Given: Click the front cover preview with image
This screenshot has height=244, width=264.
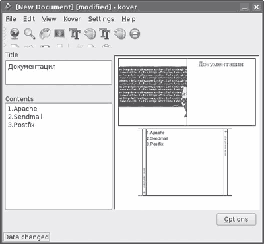Looking at the screenshot, I should pos(187,92).
